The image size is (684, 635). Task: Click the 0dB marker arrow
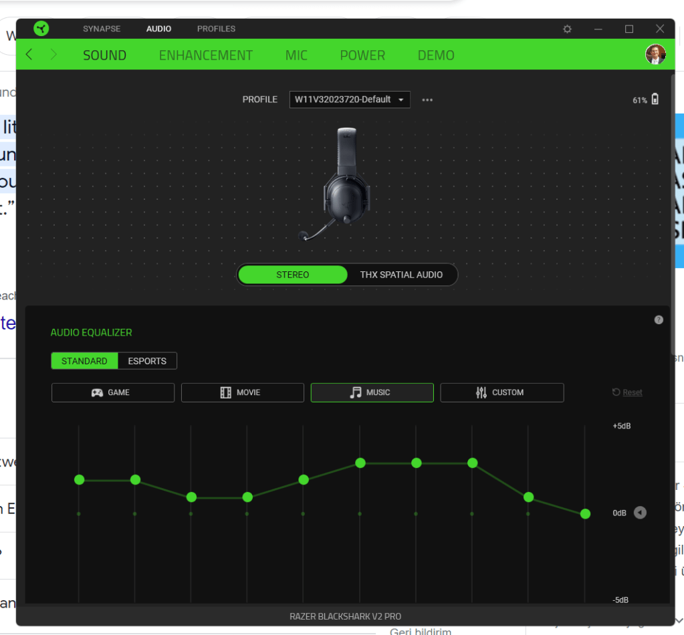(x=640, y=513)
